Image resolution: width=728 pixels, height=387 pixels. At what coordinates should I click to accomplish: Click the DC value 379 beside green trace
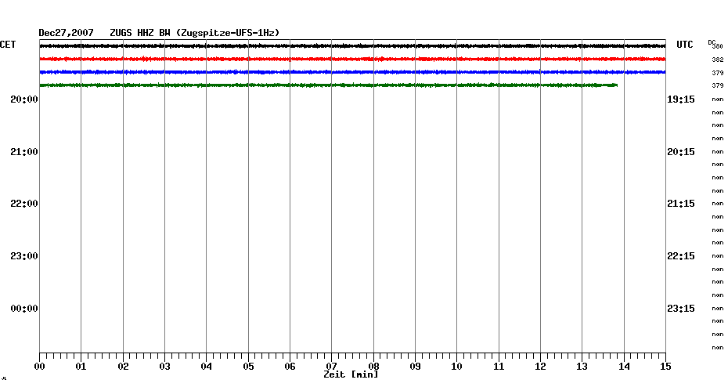pyautogui.click(x=717, y=86)
